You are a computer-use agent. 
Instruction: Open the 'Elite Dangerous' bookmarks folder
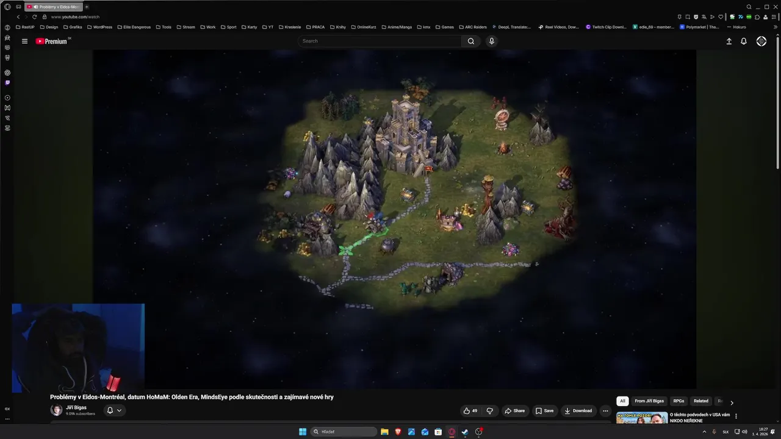point(134,27)
